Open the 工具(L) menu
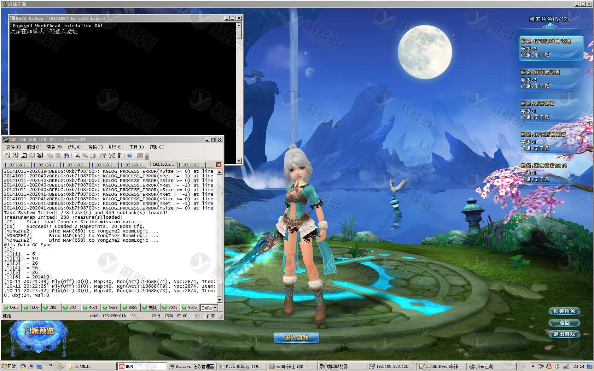The width and height of the screenshot is (594, 371). pyautogui.click(x=136, y=147)
